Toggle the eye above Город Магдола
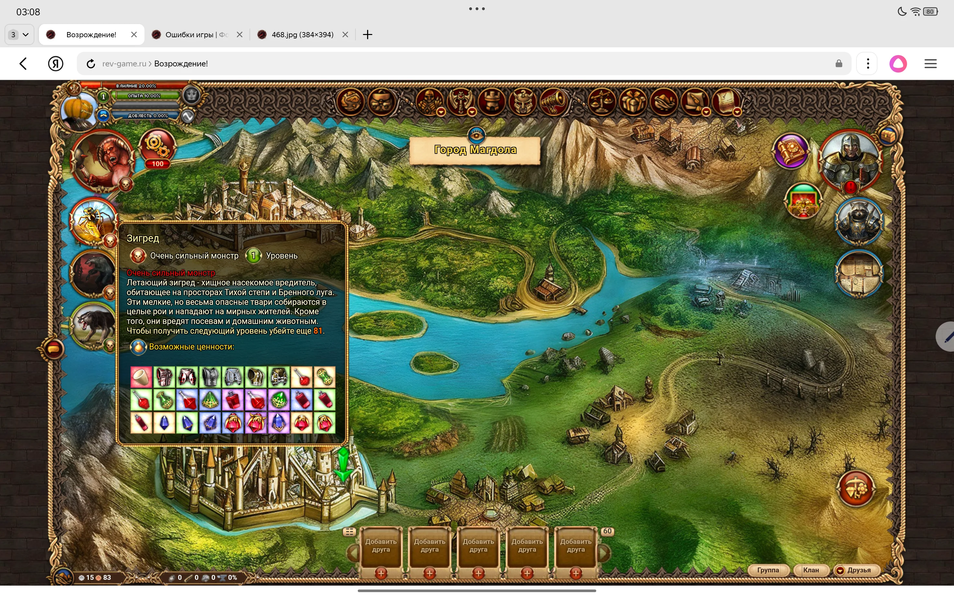The height and width of the screenshot is (596, 954). click(476, 135)
